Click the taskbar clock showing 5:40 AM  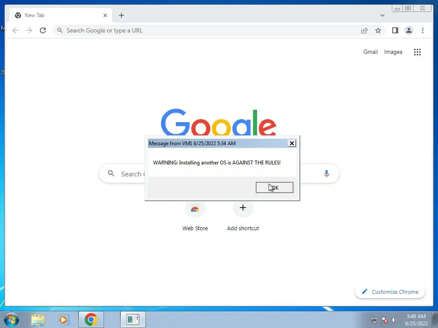pos(416,320)
